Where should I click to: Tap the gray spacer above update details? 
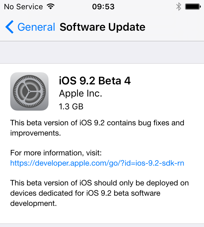102,52
